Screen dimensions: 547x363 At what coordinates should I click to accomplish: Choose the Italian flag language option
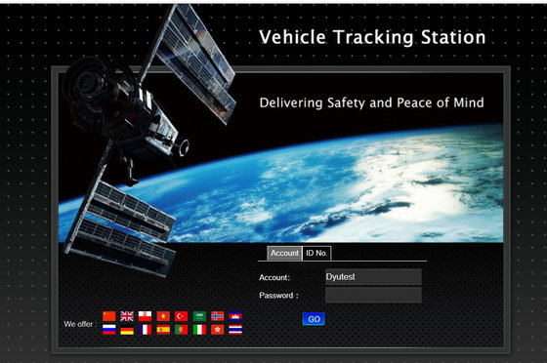[199, 330]
